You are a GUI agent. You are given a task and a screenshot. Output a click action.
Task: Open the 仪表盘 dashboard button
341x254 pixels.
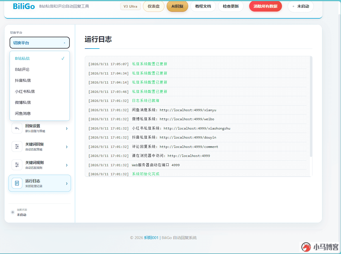pos(154,6)
